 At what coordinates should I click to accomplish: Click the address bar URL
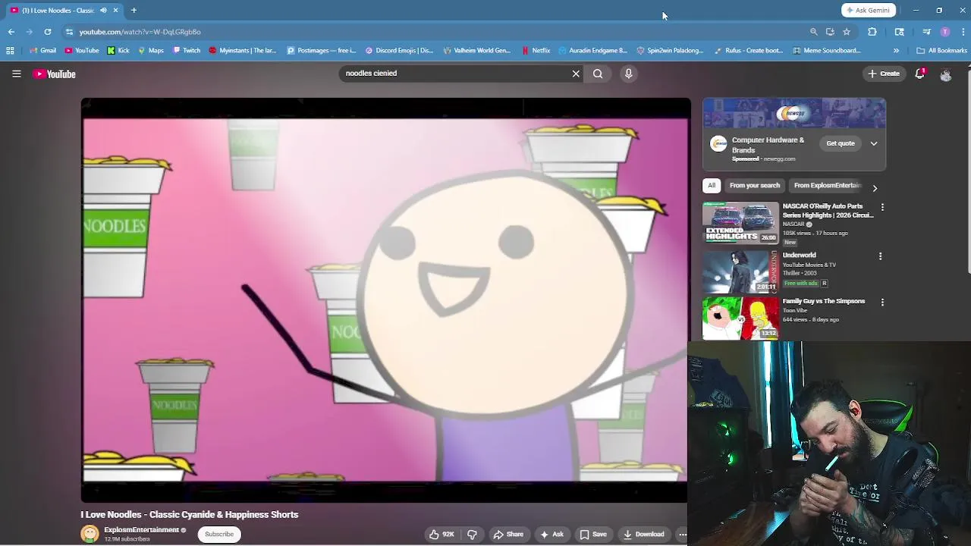pos(140,32)
